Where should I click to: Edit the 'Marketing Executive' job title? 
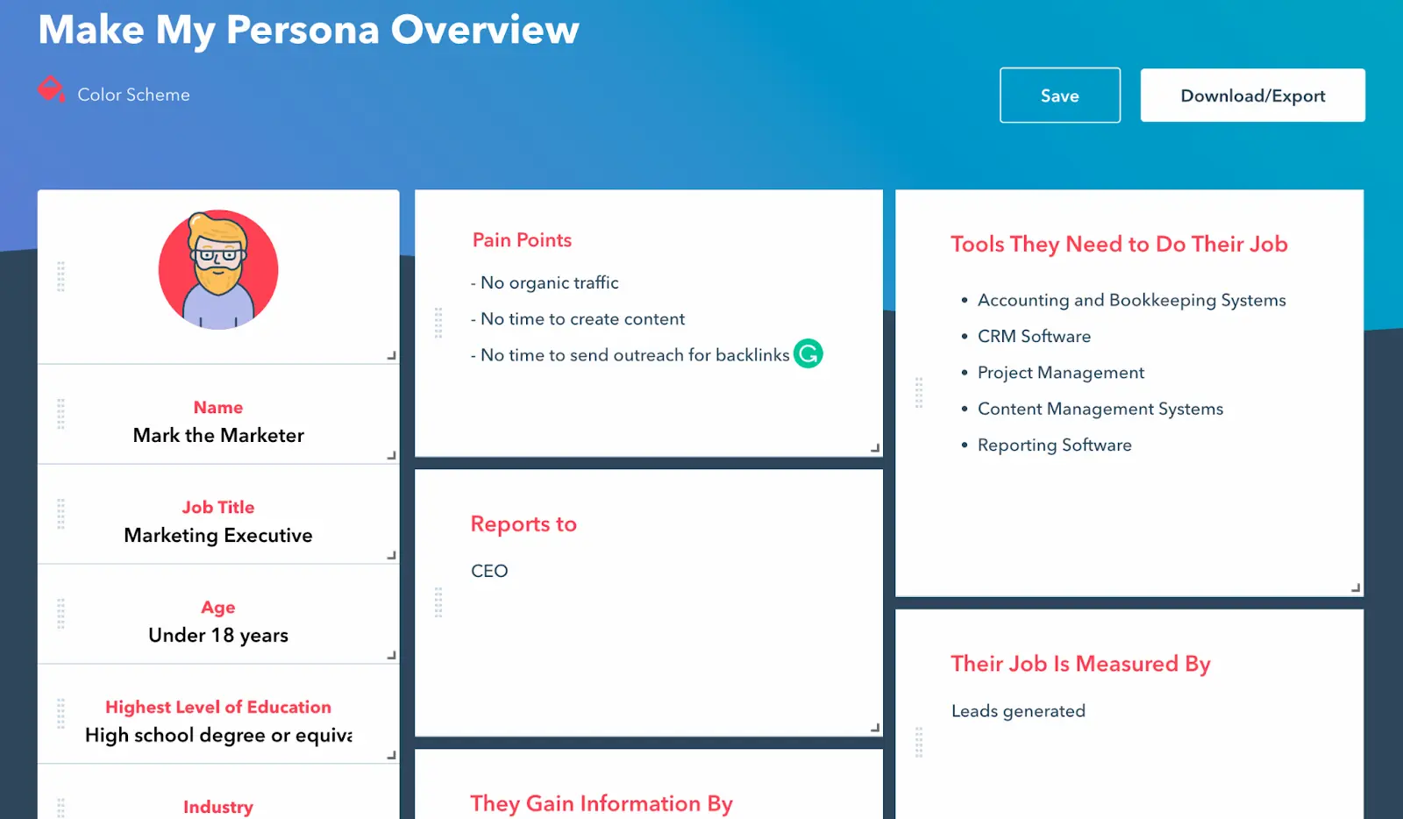(218, 536)
